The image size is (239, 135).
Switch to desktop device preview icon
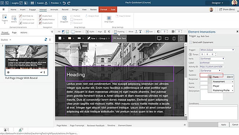coord(159,39)
